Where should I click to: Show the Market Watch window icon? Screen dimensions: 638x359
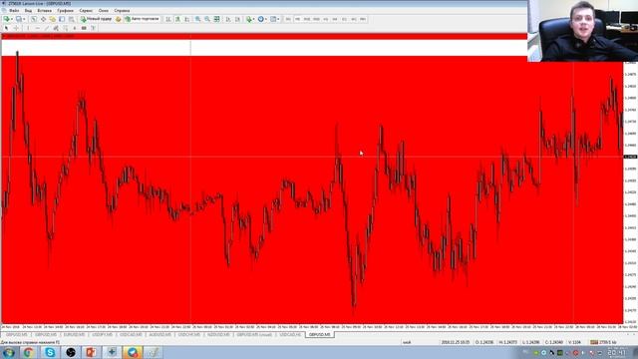[34, 19]
